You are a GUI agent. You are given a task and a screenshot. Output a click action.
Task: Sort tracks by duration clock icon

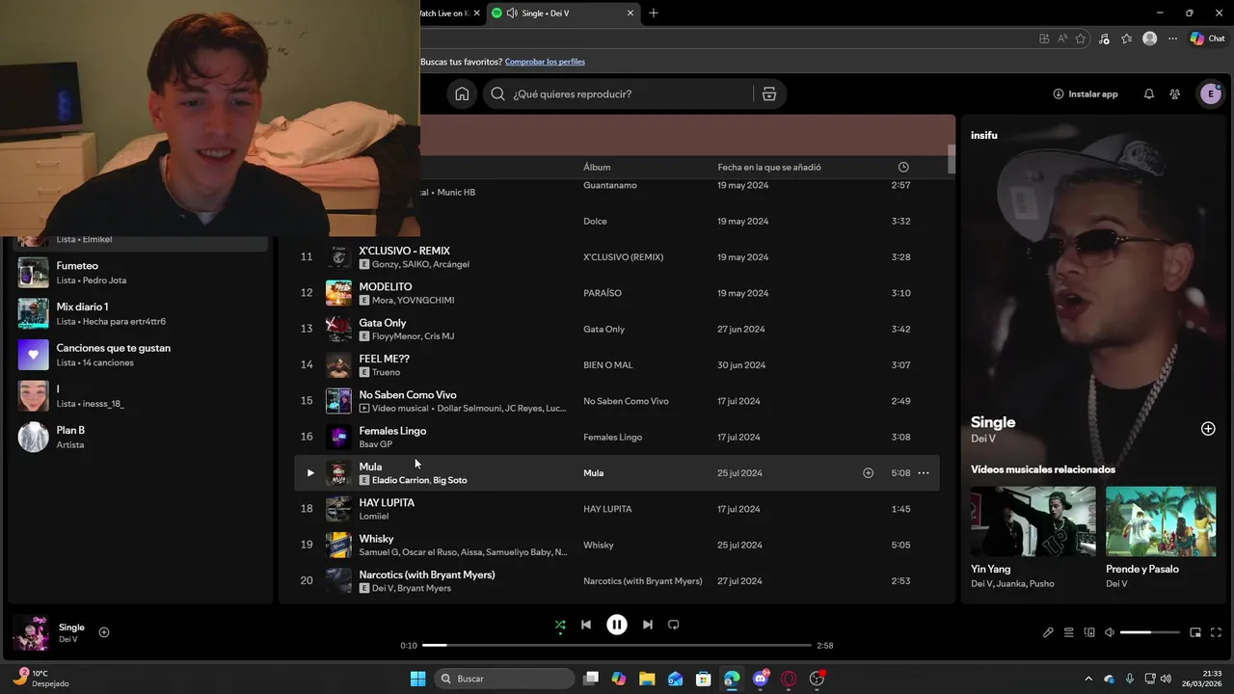coord(903,167)
